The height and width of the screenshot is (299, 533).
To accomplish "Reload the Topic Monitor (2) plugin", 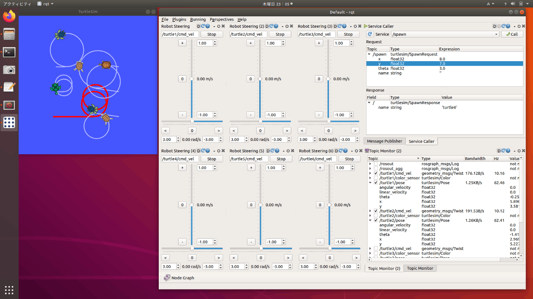I will pos(503,151).
